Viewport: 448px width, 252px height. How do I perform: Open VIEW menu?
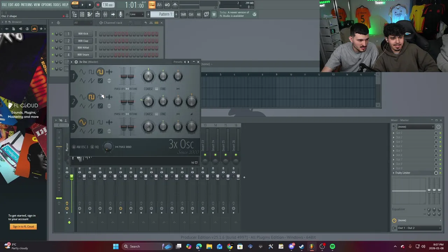(37, 5)
